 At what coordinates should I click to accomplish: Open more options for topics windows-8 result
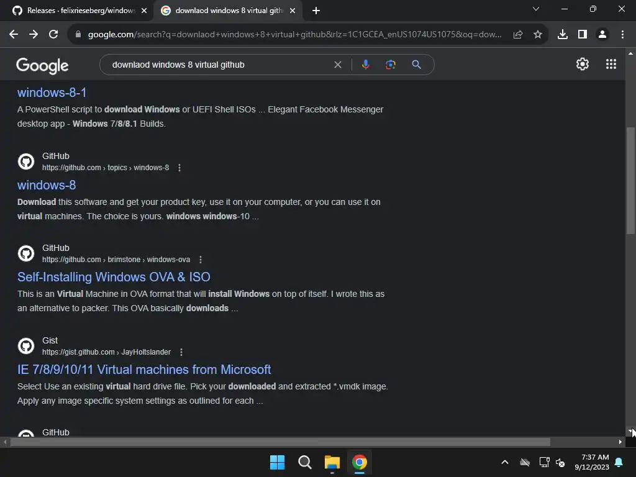click(x=179, y=168)
